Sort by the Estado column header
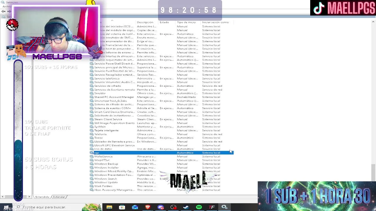The height and width of the screenshot is (211, 376). 167,22
